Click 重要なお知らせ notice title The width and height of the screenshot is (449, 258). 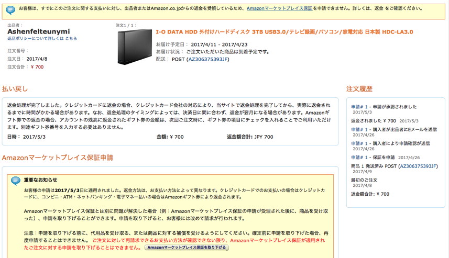point(40,180)
